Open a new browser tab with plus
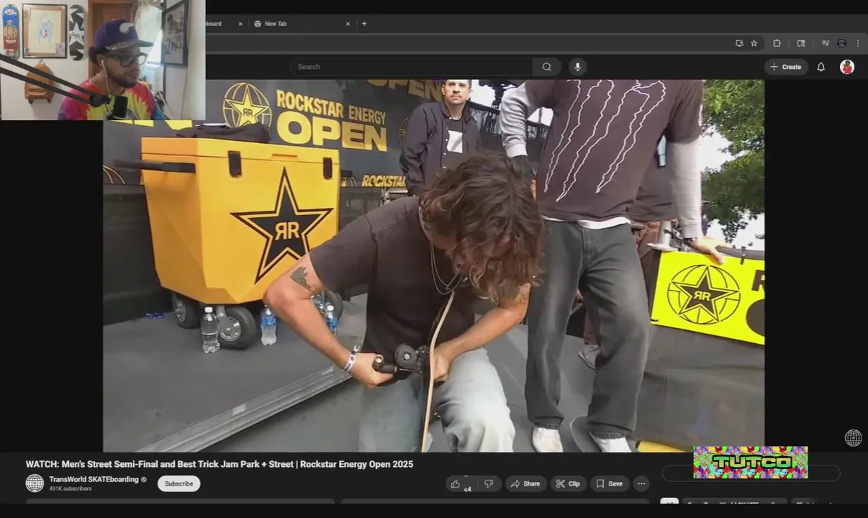Screen dimensions: 868x518 click(364, 24)
